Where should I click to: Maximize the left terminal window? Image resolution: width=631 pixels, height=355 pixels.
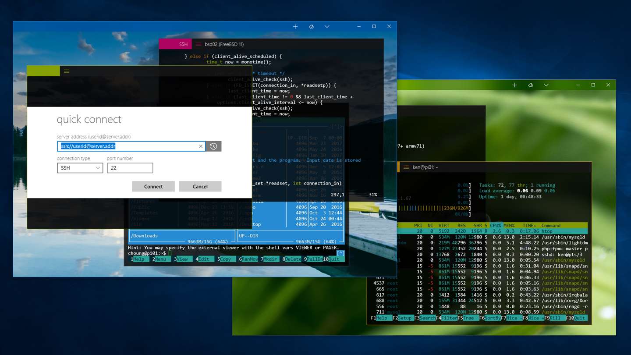click(x=374, y=27)
